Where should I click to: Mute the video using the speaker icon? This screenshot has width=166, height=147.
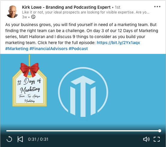click(x=146, y=139)
